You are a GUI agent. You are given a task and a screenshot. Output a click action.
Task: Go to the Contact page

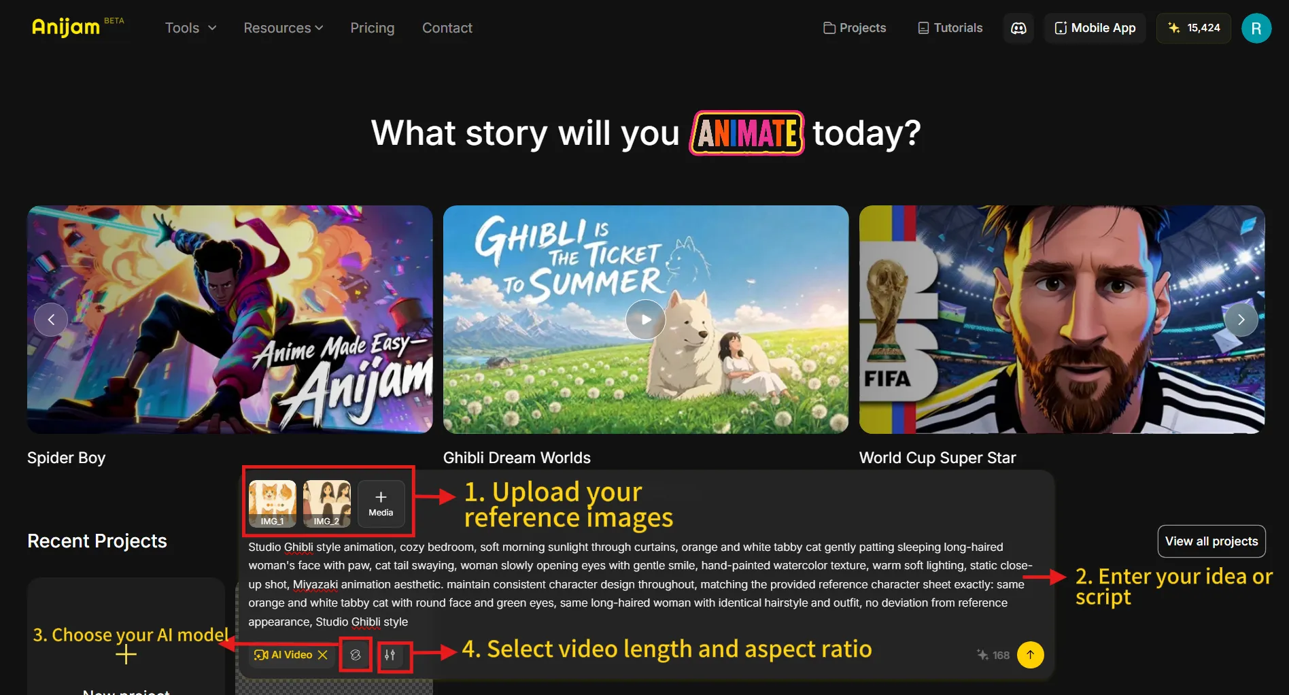point(447,28)
